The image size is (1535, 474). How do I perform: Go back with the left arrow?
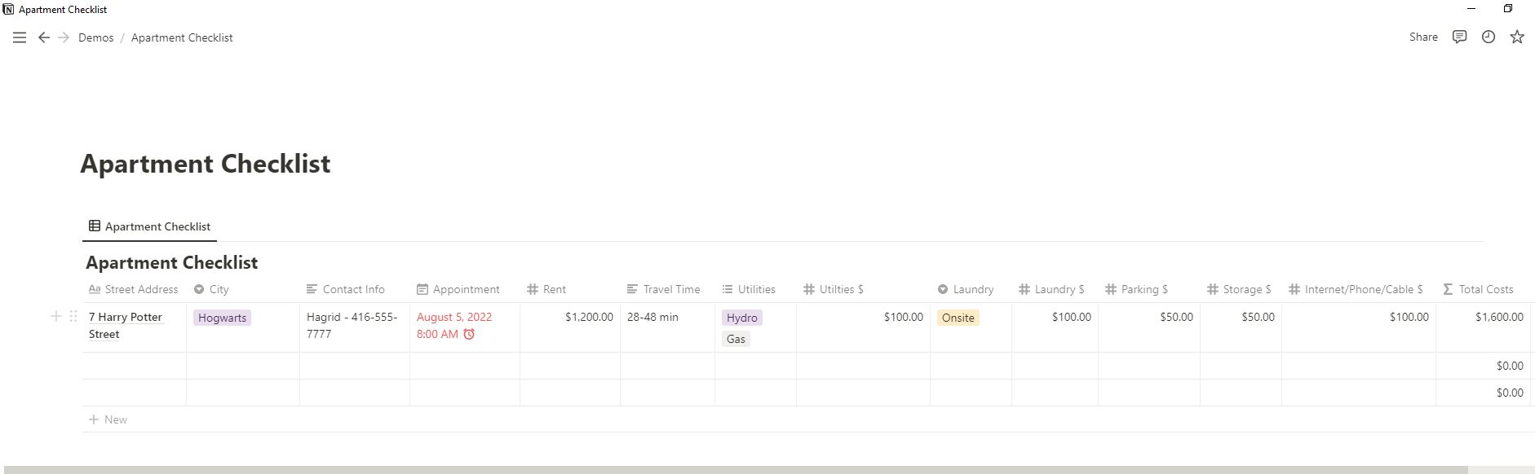pos(44,37)
